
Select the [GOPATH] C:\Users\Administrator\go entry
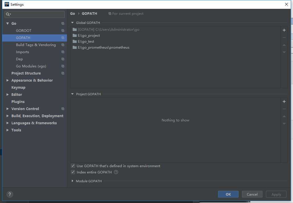(x=176, y=30)
